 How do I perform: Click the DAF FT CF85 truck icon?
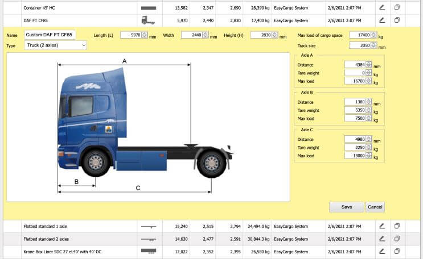[x=148, y=20]
